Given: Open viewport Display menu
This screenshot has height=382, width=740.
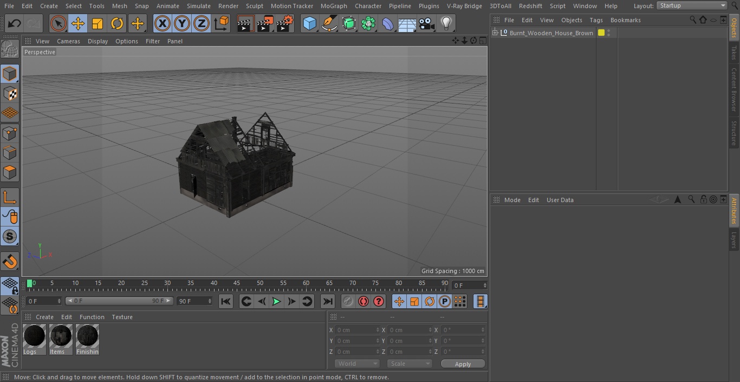Looking at the screenshot, I should click(x=98, y=41).
